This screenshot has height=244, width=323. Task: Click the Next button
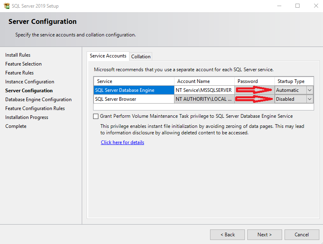coord(265,235)
